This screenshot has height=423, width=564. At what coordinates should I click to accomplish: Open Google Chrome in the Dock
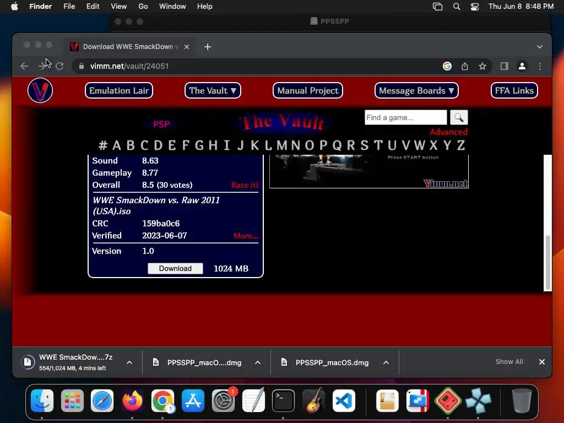[x=162, y=400]
